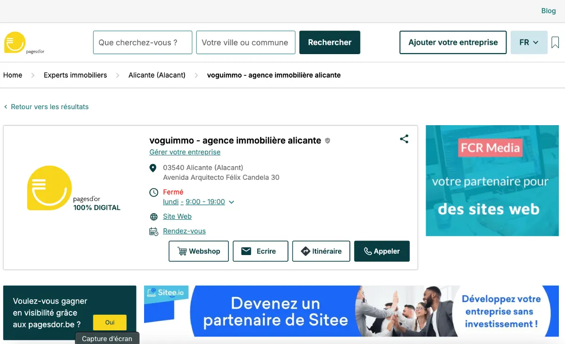Click the globe icon beside Site Web
565x344 pixels.
(153, 217)
